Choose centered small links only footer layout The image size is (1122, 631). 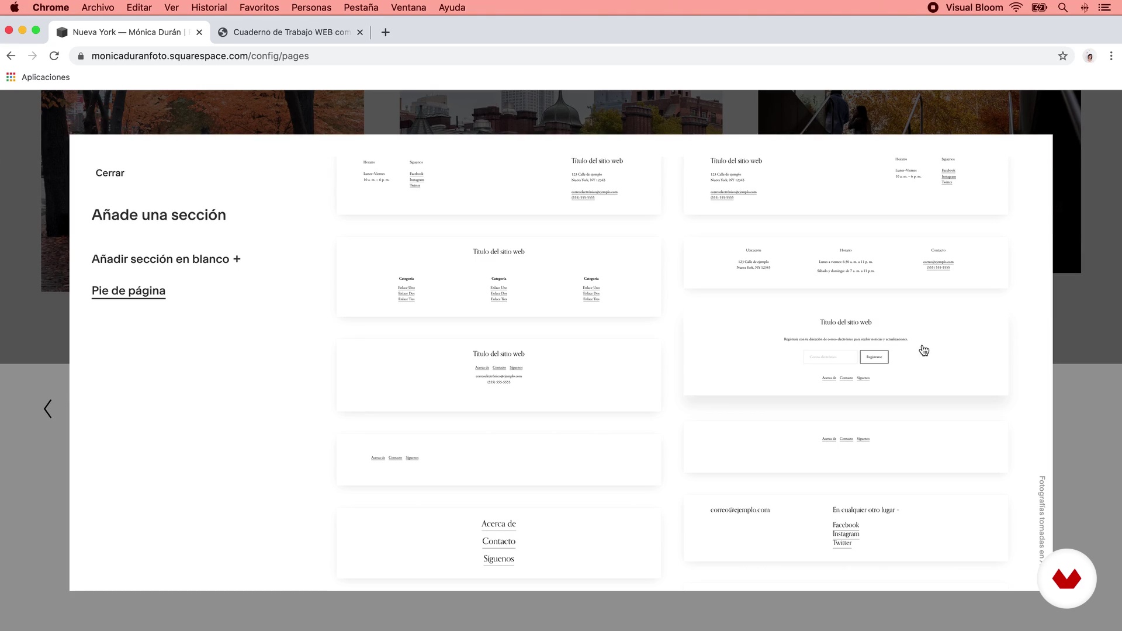pos(846,446)
